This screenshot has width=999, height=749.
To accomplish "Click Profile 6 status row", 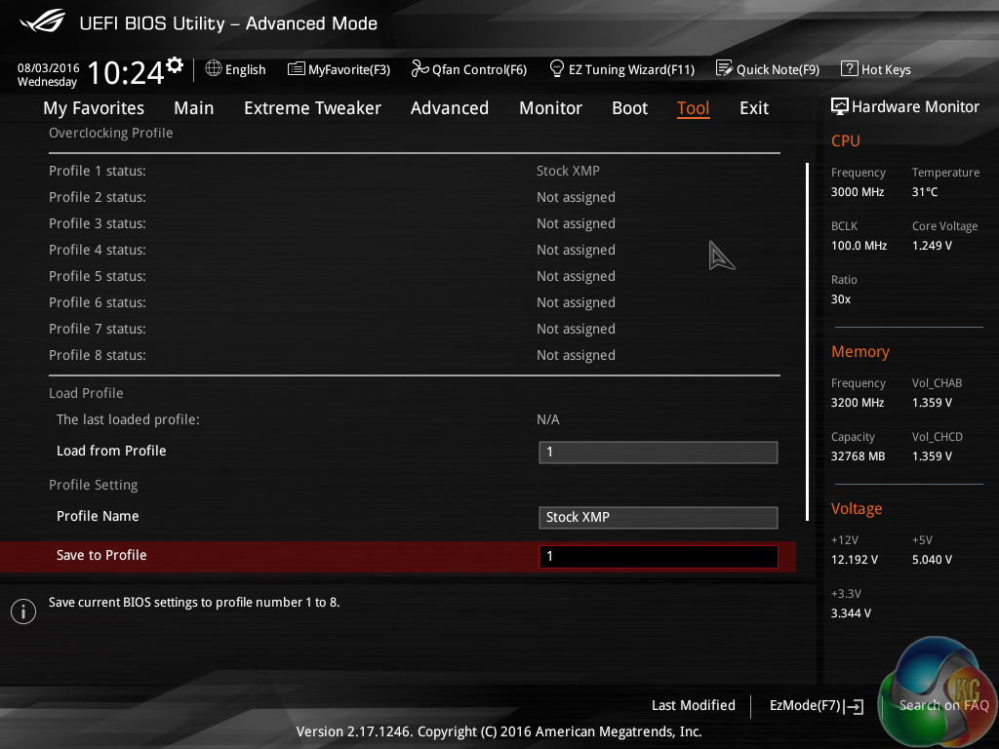I will (x=414, y=302).
